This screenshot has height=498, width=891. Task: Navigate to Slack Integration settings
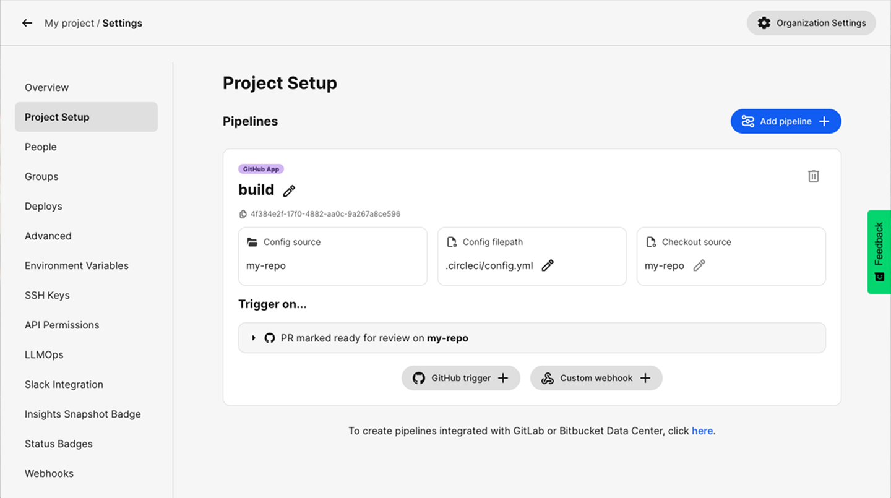[64, 384]
